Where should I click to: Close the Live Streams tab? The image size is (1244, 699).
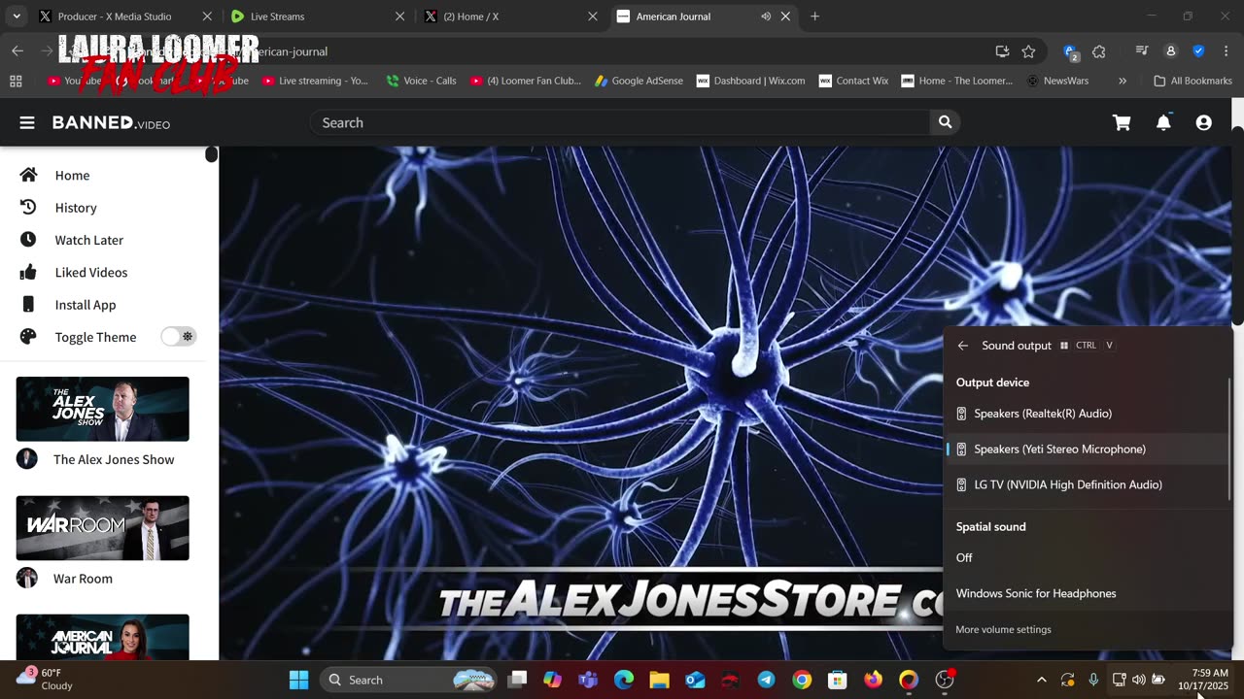point(400,17)
